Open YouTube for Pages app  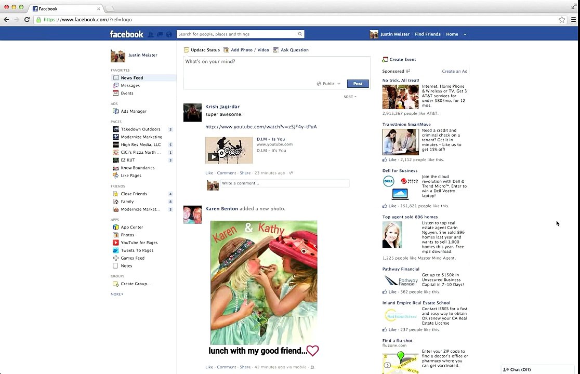coord(139,243)
